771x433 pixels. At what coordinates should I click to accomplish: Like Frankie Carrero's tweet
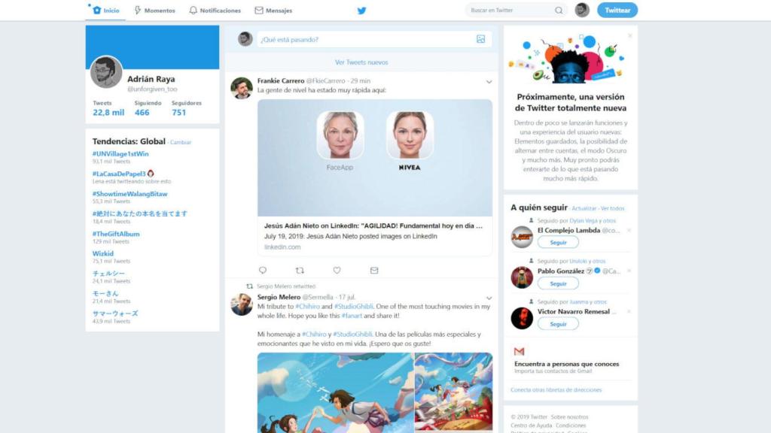tap(337, 271)
